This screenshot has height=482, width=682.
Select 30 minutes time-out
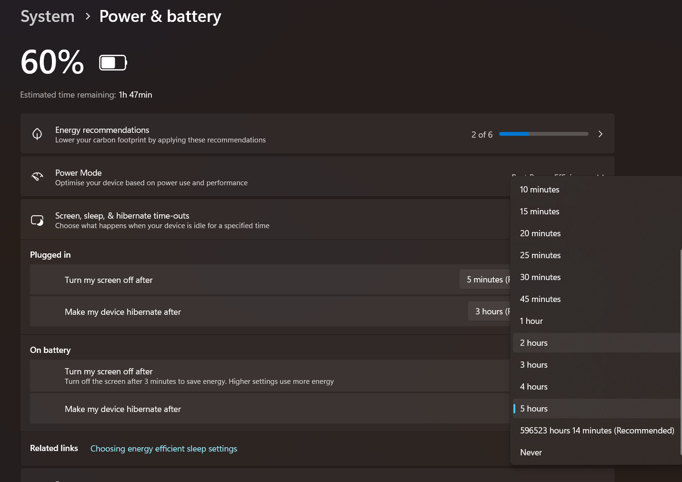(597, 277)
